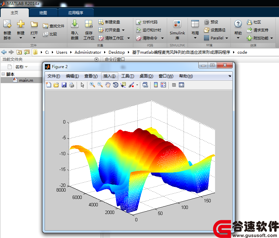Open the Simulink Library icon
The width and height of the screenshot is (279, 238).
[x=177, y=24]
